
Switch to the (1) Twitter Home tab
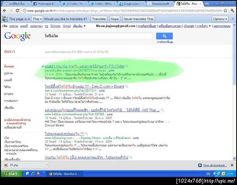tap(74, 4)
